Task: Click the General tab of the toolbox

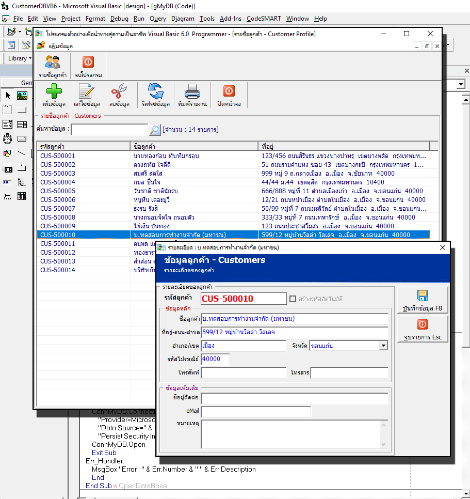Action: (18, 83)
